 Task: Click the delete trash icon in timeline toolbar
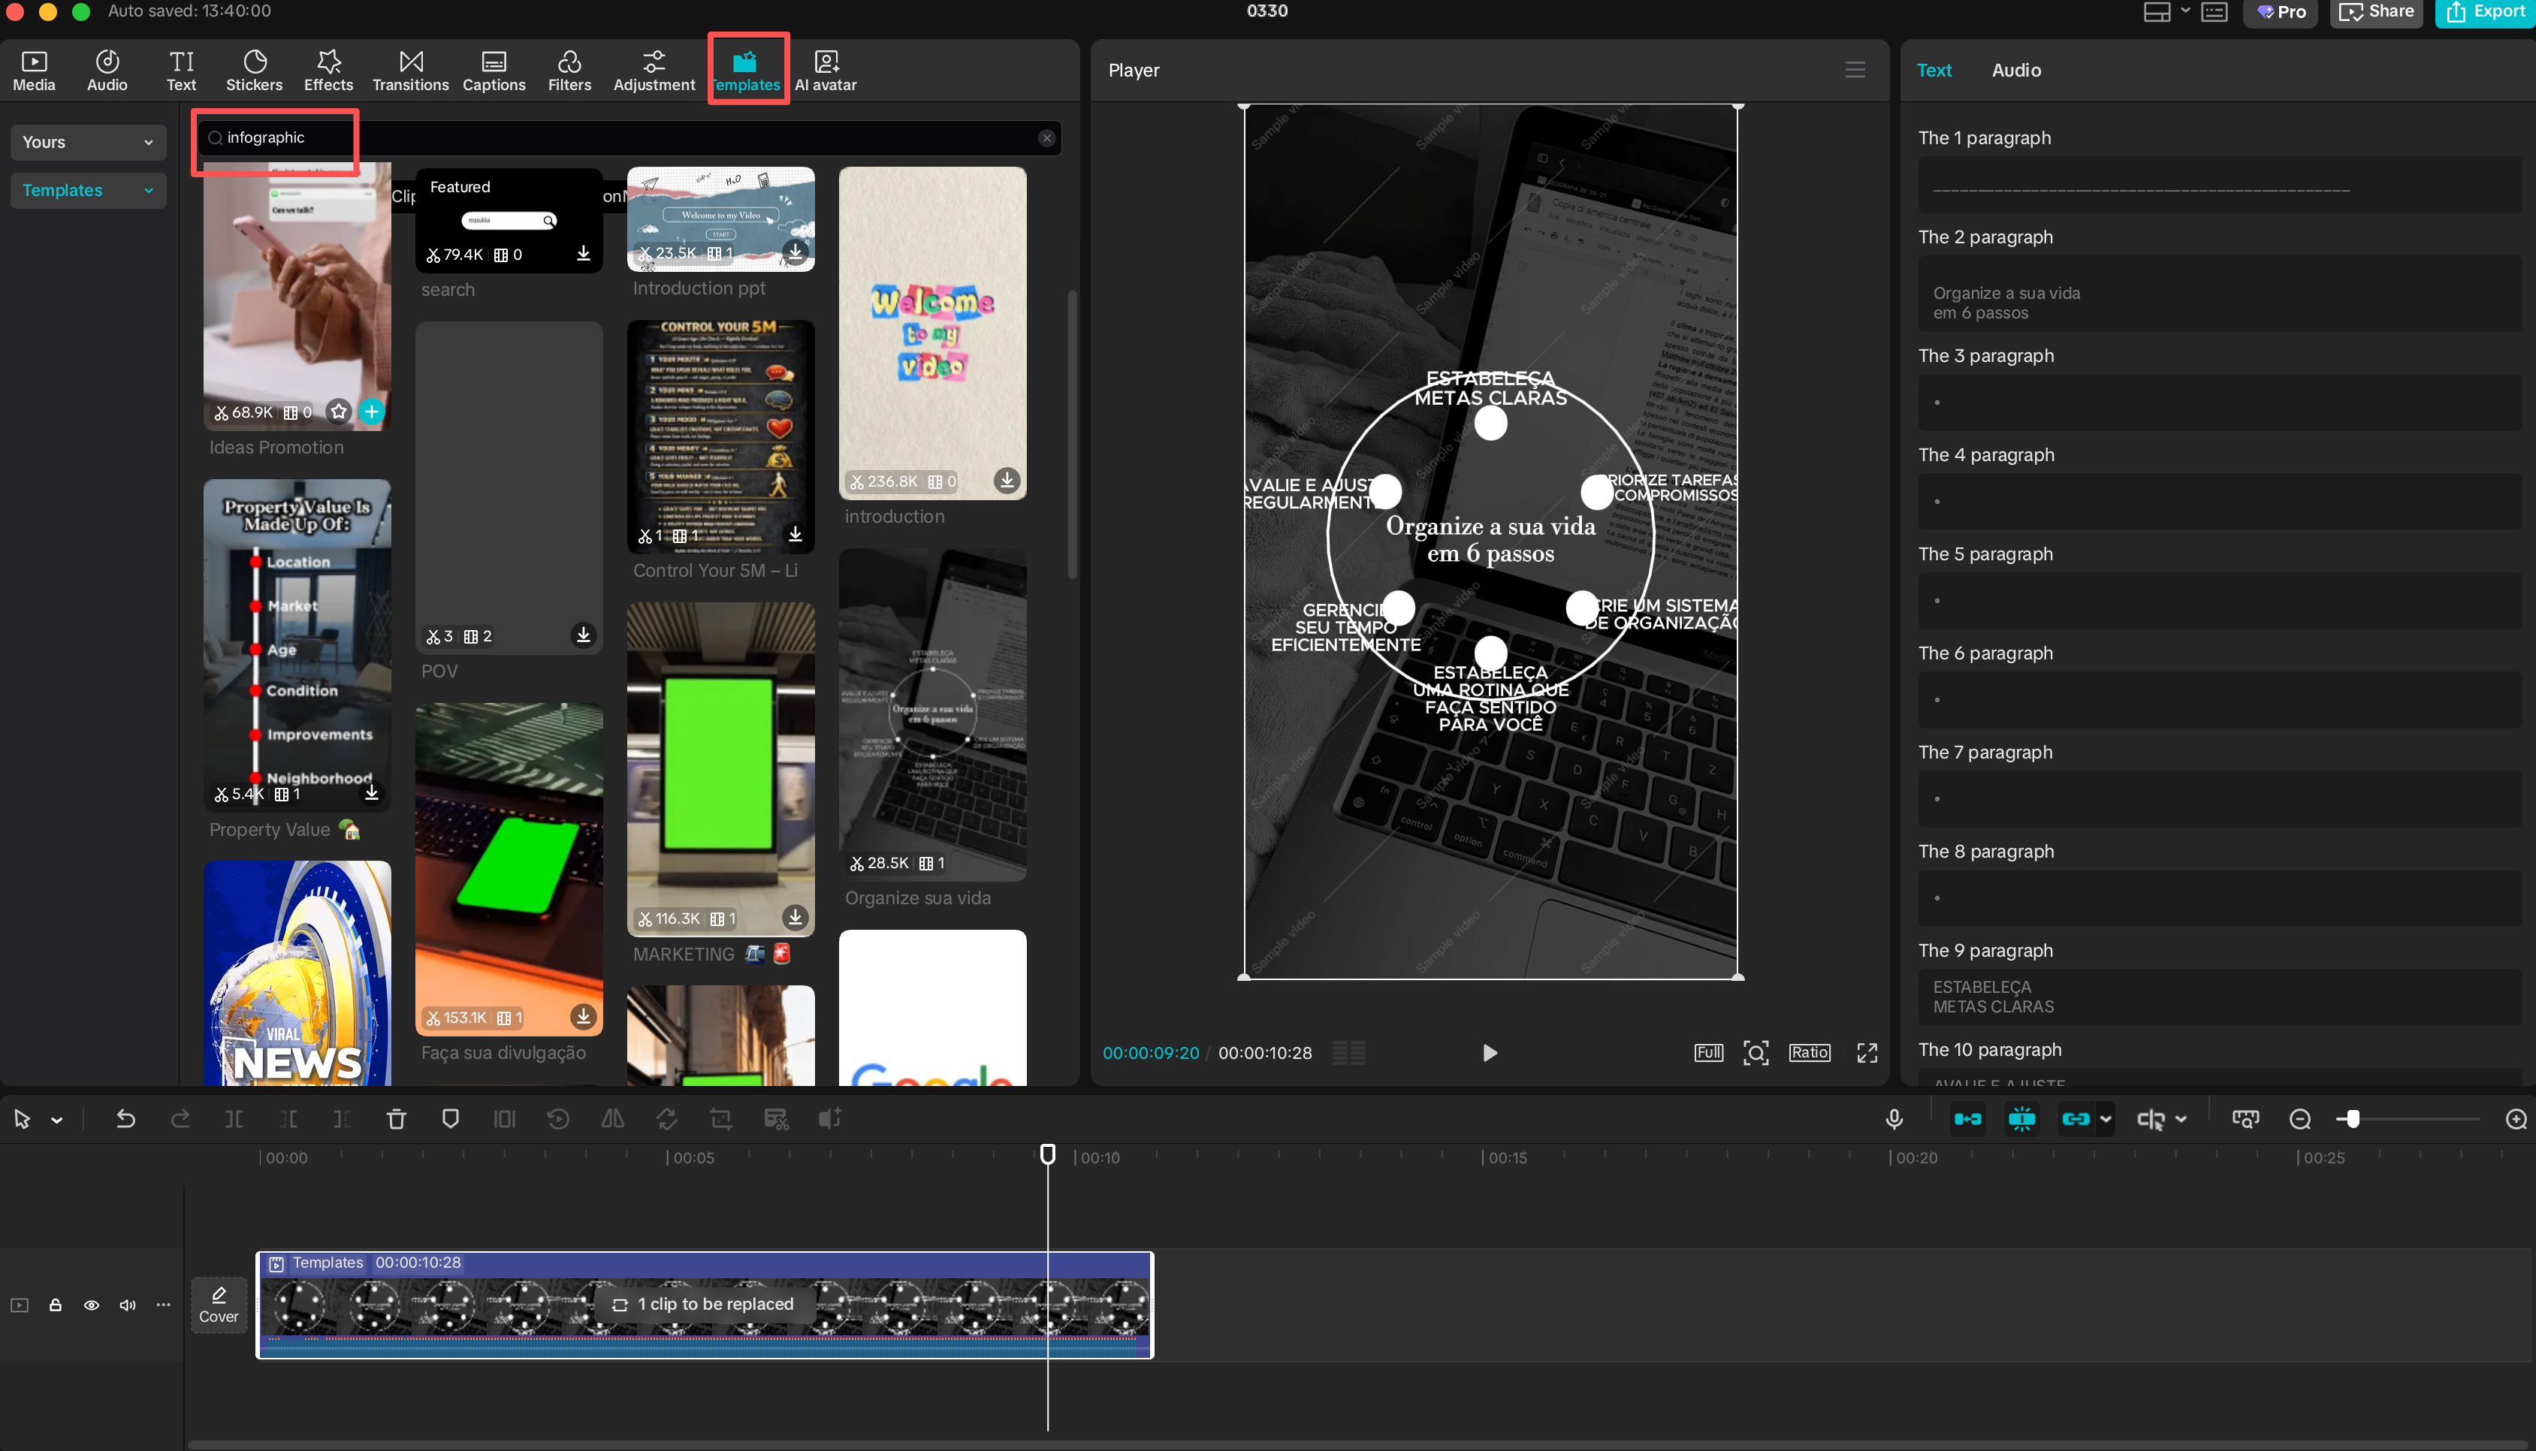point(396,1119)
